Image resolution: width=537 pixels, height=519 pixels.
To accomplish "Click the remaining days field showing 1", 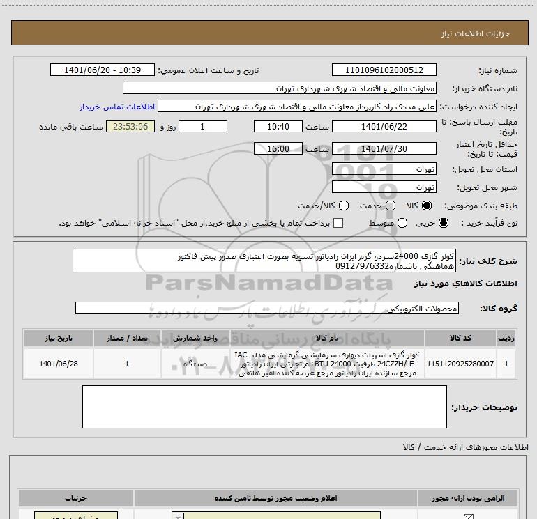I will tap(203, 126).
